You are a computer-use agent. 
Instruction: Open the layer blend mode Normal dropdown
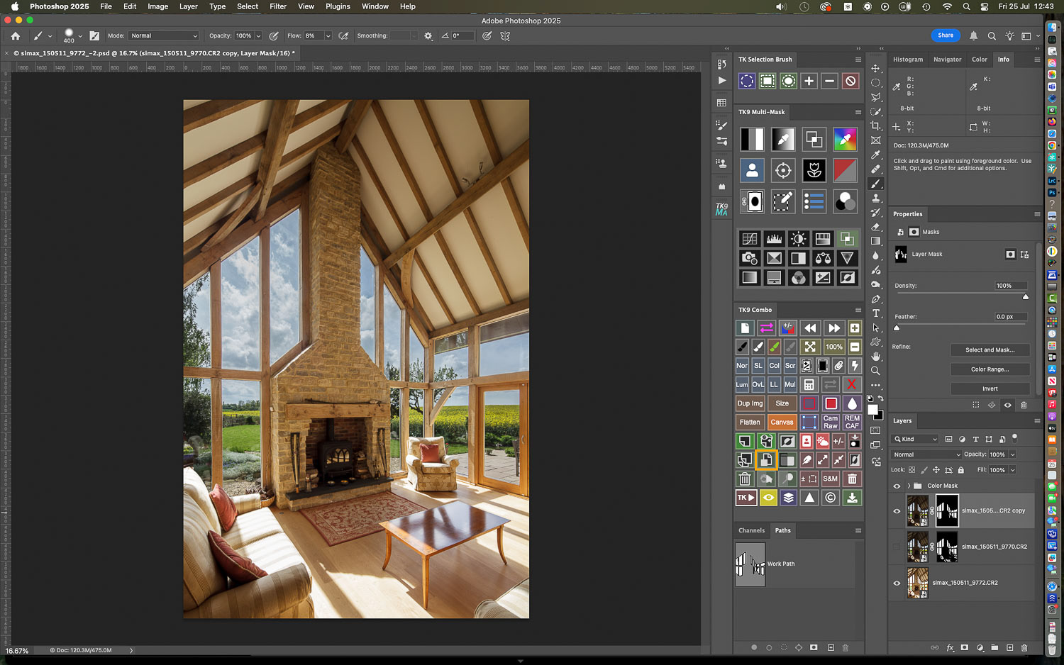click(x=926, y=454)
